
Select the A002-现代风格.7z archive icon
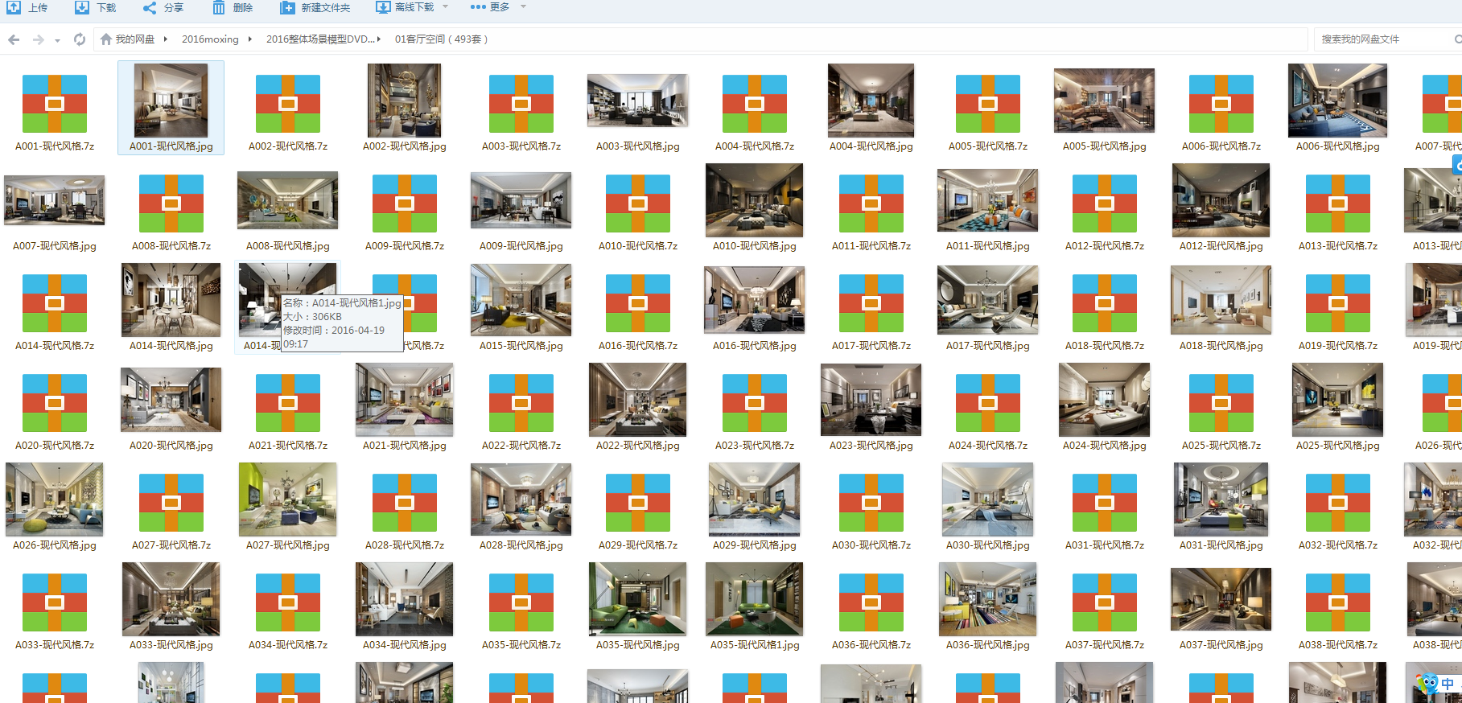288,104
